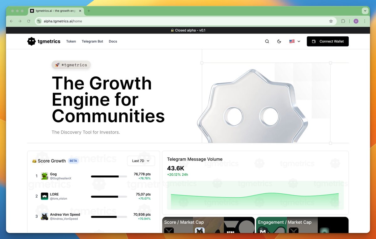Screen dimensions: 376x239
Task: Click the 75,07 pts value
Action: coord(143,194)
